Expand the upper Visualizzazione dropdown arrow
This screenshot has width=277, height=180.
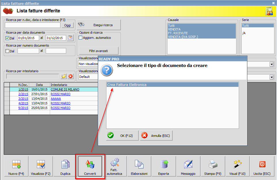tap(272, 64)
